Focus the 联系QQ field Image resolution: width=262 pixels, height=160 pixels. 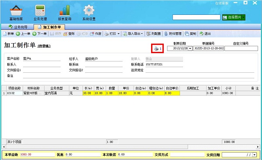[x=104, y=65]
